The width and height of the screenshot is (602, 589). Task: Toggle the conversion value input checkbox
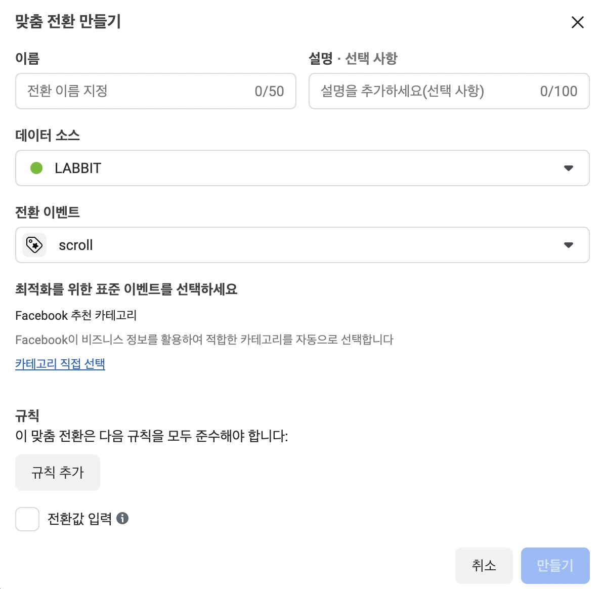tap(27, 519)
